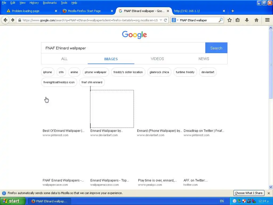
Task: Close the http://192.168.1.1/ tab
Action: [224, 11]
